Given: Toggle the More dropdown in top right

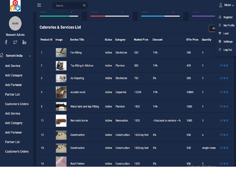Looking at the screenshot, I should pyautogui.click(x=227, y=5).
